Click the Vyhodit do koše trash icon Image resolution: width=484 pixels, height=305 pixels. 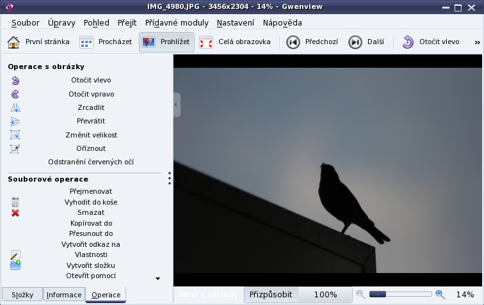click(x=15, y=202)
